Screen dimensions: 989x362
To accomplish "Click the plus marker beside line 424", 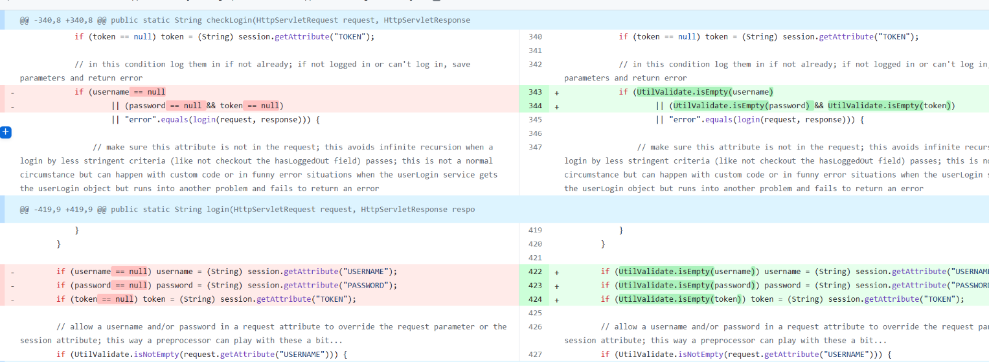I will (556, 299).
